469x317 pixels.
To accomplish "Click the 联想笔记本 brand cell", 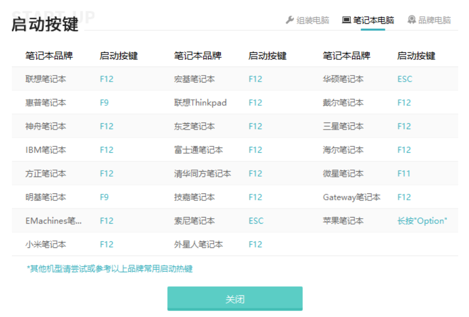I will click(46, 79).
